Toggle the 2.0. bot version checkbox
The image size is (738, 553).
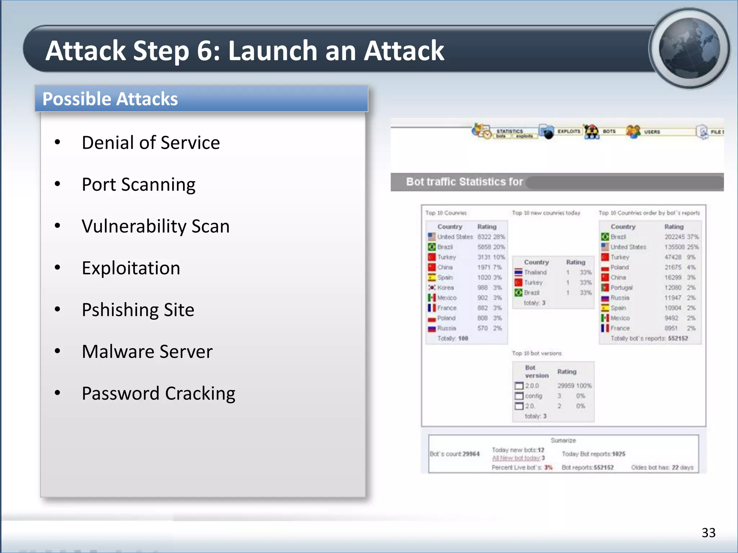click(519, 406)
